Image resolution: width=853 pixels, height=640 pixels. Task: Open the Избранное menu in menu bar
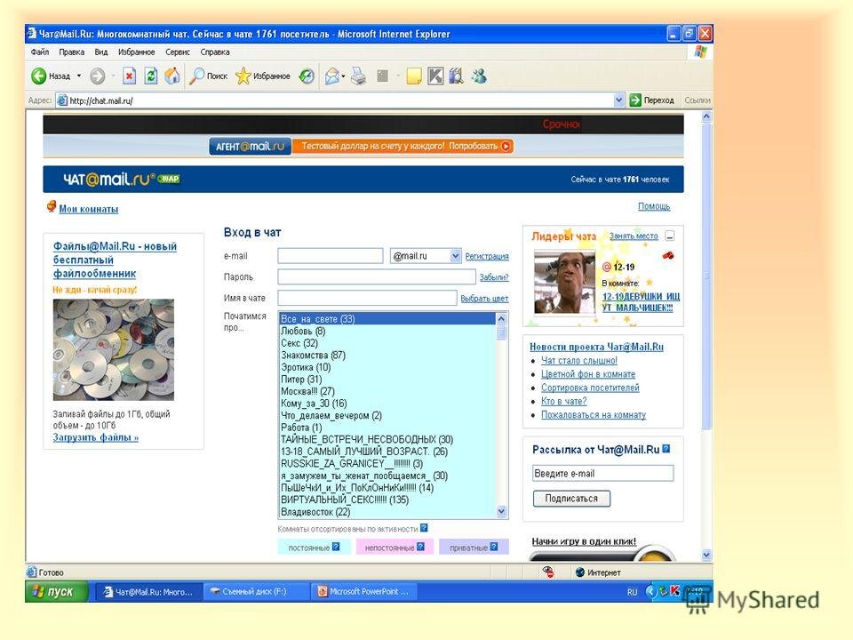[137, 52]
